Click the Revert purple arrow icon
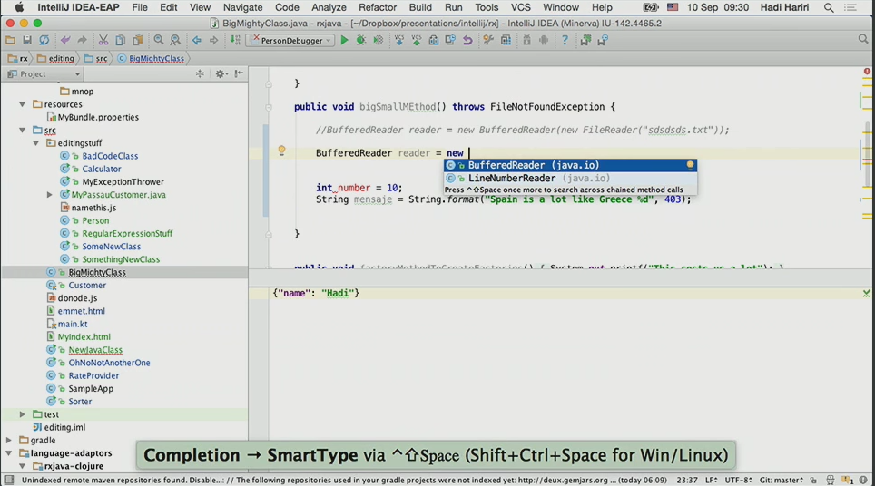The image size is (875, 486). click(467, 40)
